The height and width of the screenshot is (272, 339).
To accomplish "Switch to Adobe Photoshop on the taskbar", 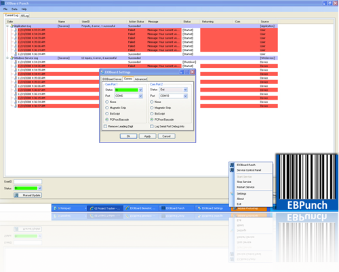I will pyautogui.click(x=249, y=209).
